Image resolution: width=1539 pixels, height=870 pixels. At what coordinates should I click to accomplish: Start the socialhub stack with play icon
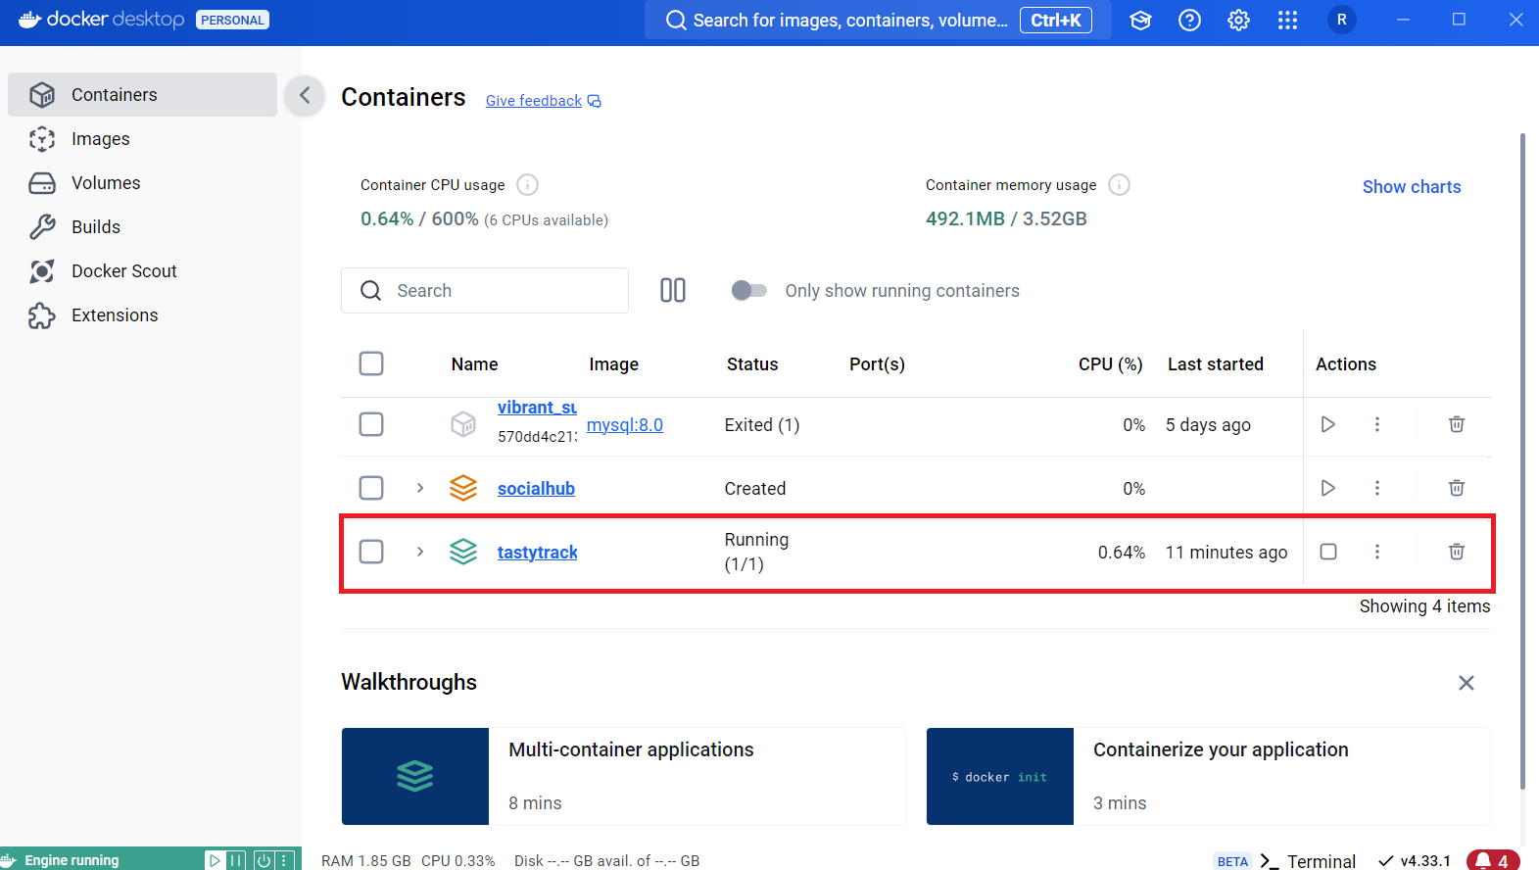(1328, 488)
